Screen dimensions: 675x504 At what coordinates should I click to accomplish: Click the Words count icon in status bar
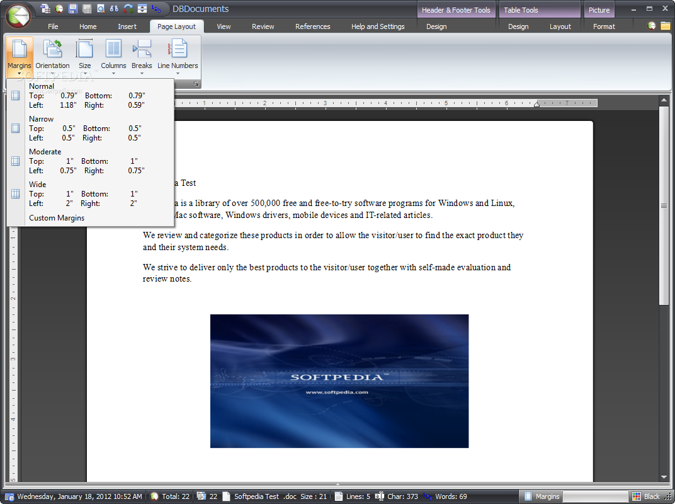427,496
